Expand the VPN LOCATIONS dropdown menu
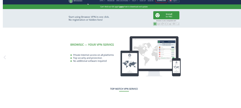241x108 pixels. tap(123, 1)
